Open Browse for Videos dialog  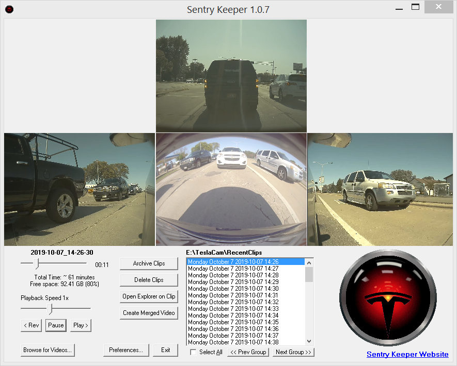pyautogui.click(x=48, y=350)
